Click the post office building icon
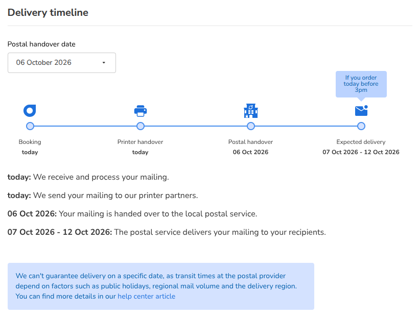Viewport: 419px width, 319px height. pyautogui.click(x=251, y=111)
